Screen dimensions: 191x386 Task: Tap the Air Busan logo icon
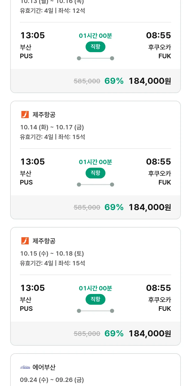(25, 367)
